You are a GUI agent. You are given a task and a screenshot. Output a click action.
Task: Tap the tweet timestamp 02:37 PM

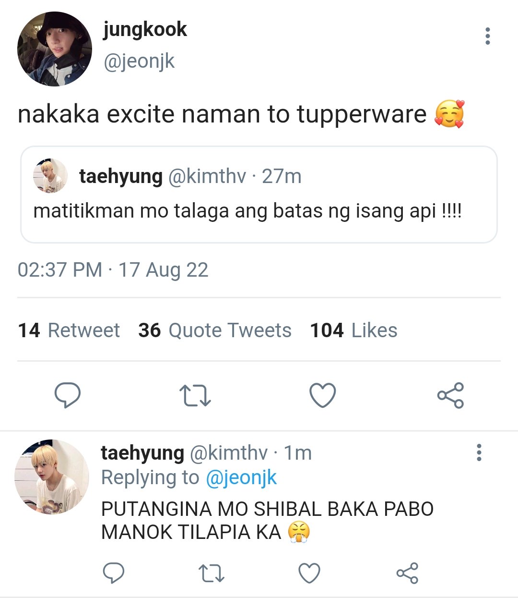click(60, 270)
